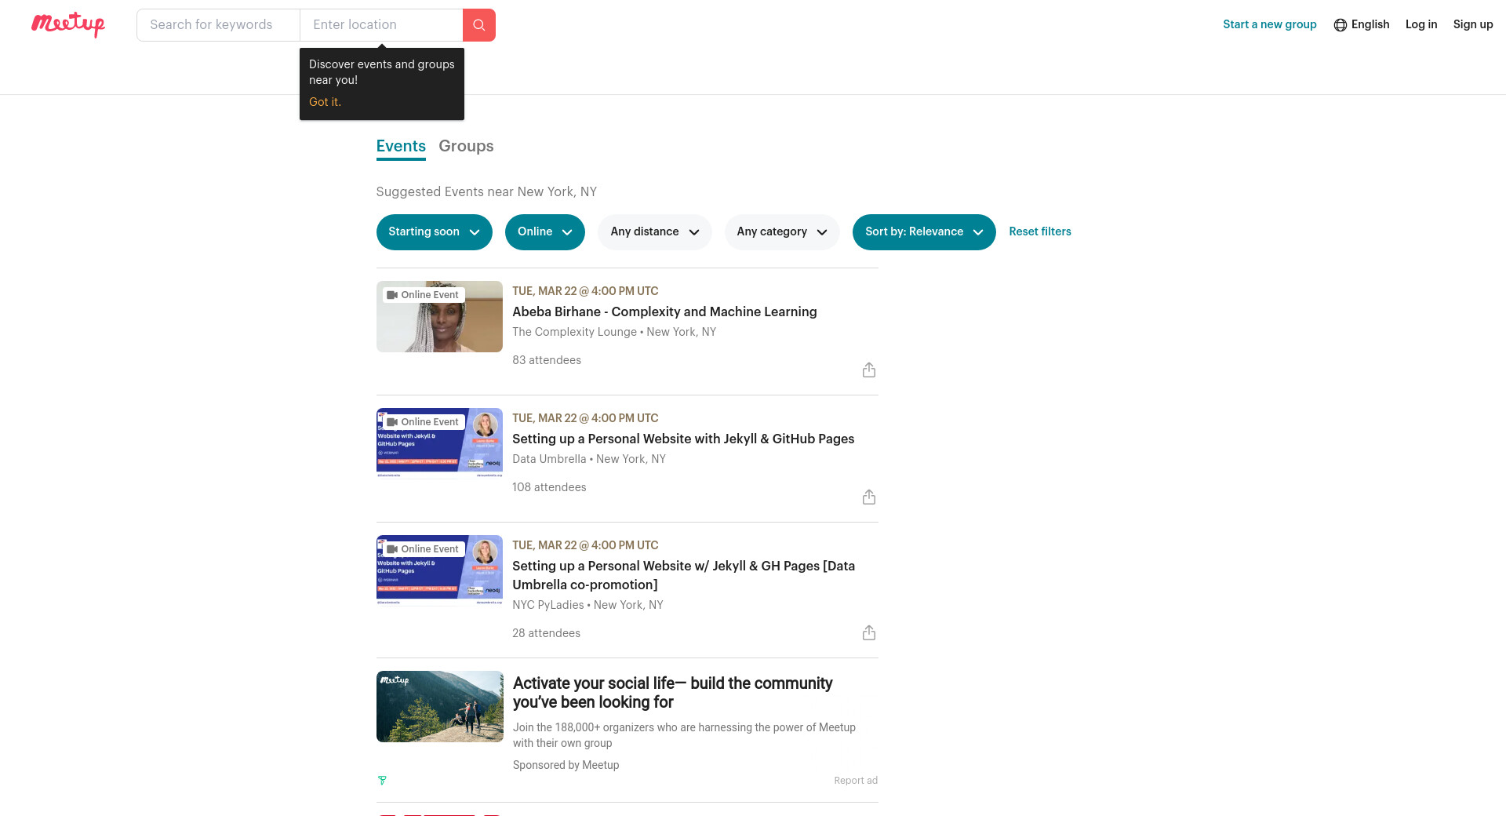Report the sponsored Meetup ad
This screenshot has height=816, width=1506.
[856, 781]
